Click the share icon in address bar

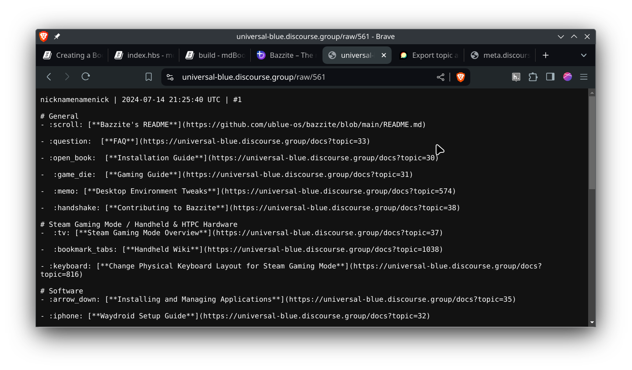(440, 77)
